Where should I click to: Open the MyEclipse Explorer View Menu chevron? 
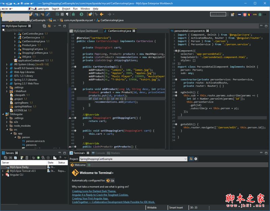coord(55,26)
